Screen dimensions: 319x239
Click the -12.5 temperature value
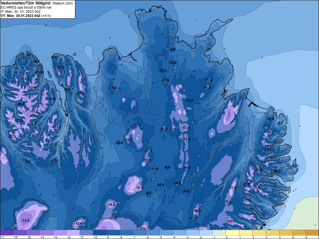tap(246, 184)
